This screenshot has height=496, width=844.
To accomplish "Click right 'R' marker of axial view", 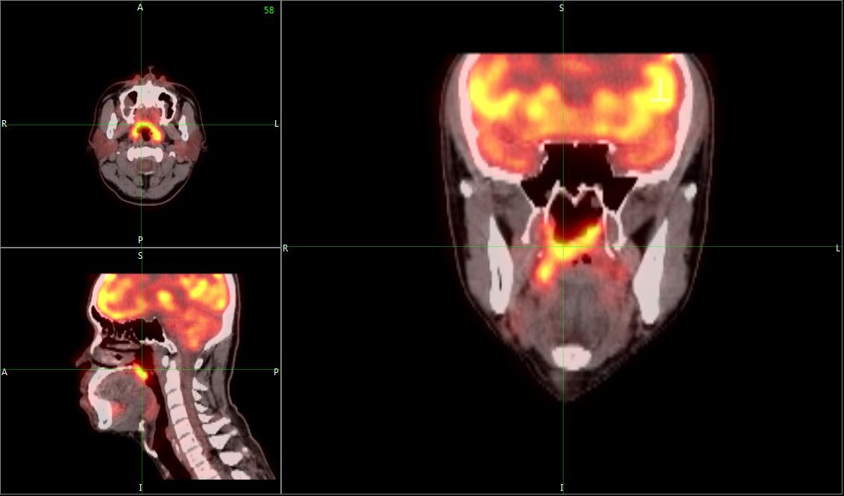I will pyautogui.click(x=4, y=124).
